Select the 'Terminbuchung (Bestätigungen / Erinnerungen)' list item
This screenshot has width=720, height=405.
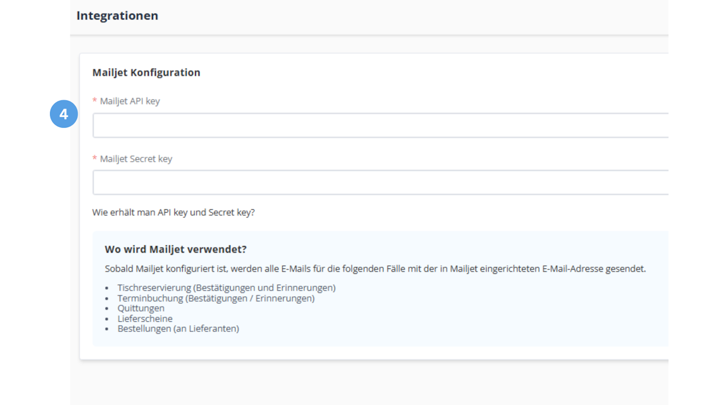(x=216, y=298)
